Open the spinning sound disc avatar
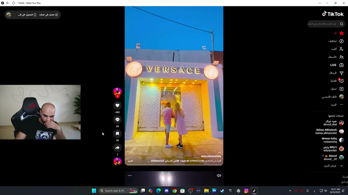Image resolution: width=348 pixels, height=195 pixels. click(x=117, y=161)
